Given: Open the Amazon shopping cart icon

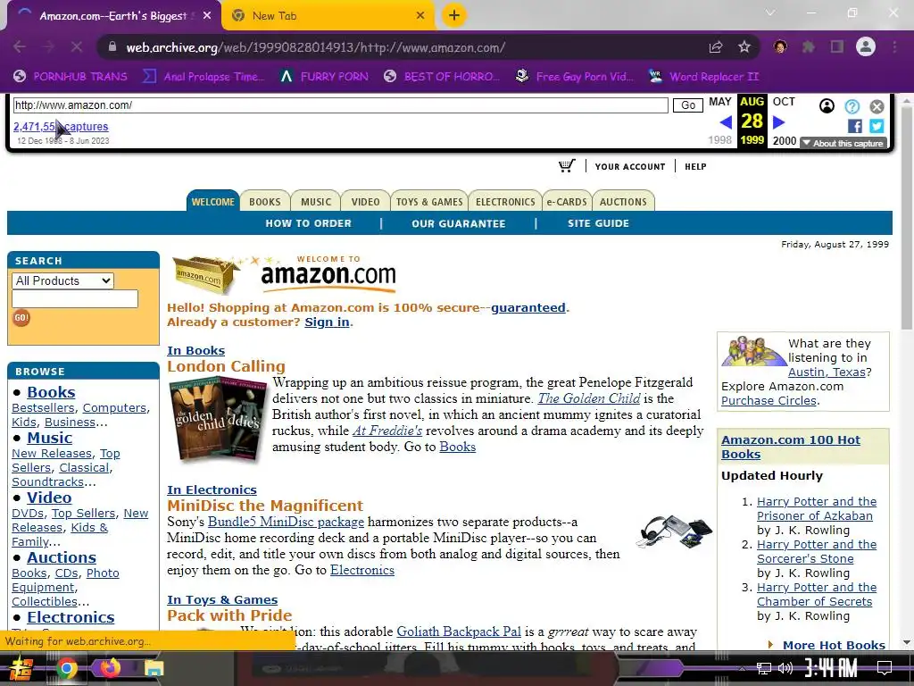Looking at the screenshot, I should pos(567,166).
